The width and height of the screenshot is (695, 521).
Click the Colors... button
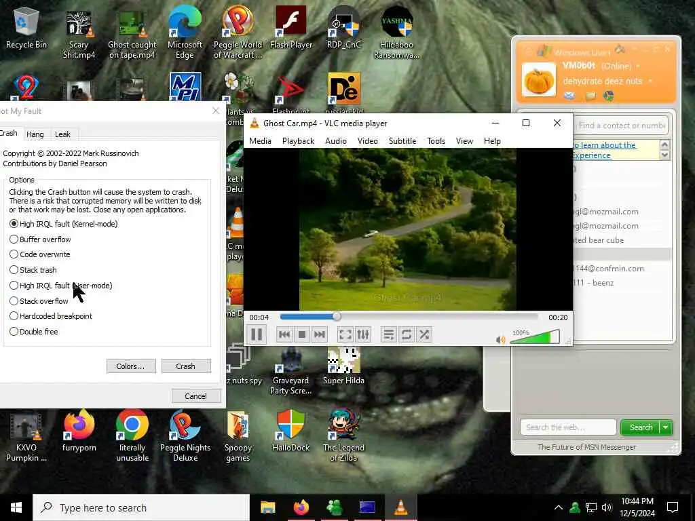click(131, 366)
